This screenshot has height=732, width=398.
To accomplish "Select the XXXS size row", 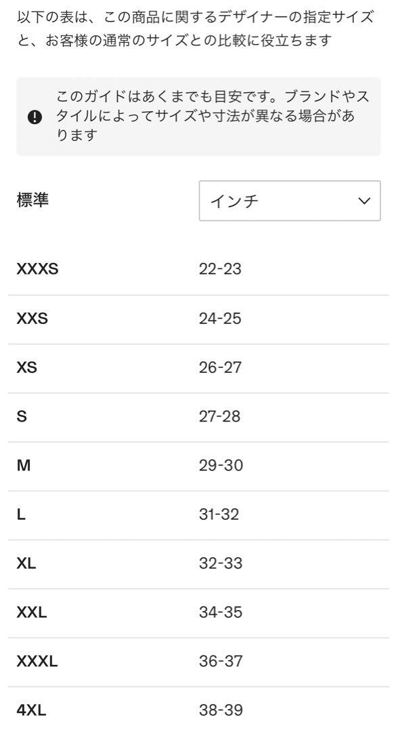I will click(x=198, y=270).
